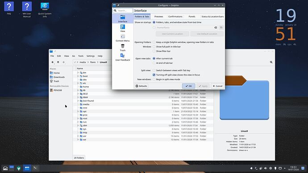The image size is (308, 173).
Task: Select the 'sys' folder row
Action: coord(143,129)
